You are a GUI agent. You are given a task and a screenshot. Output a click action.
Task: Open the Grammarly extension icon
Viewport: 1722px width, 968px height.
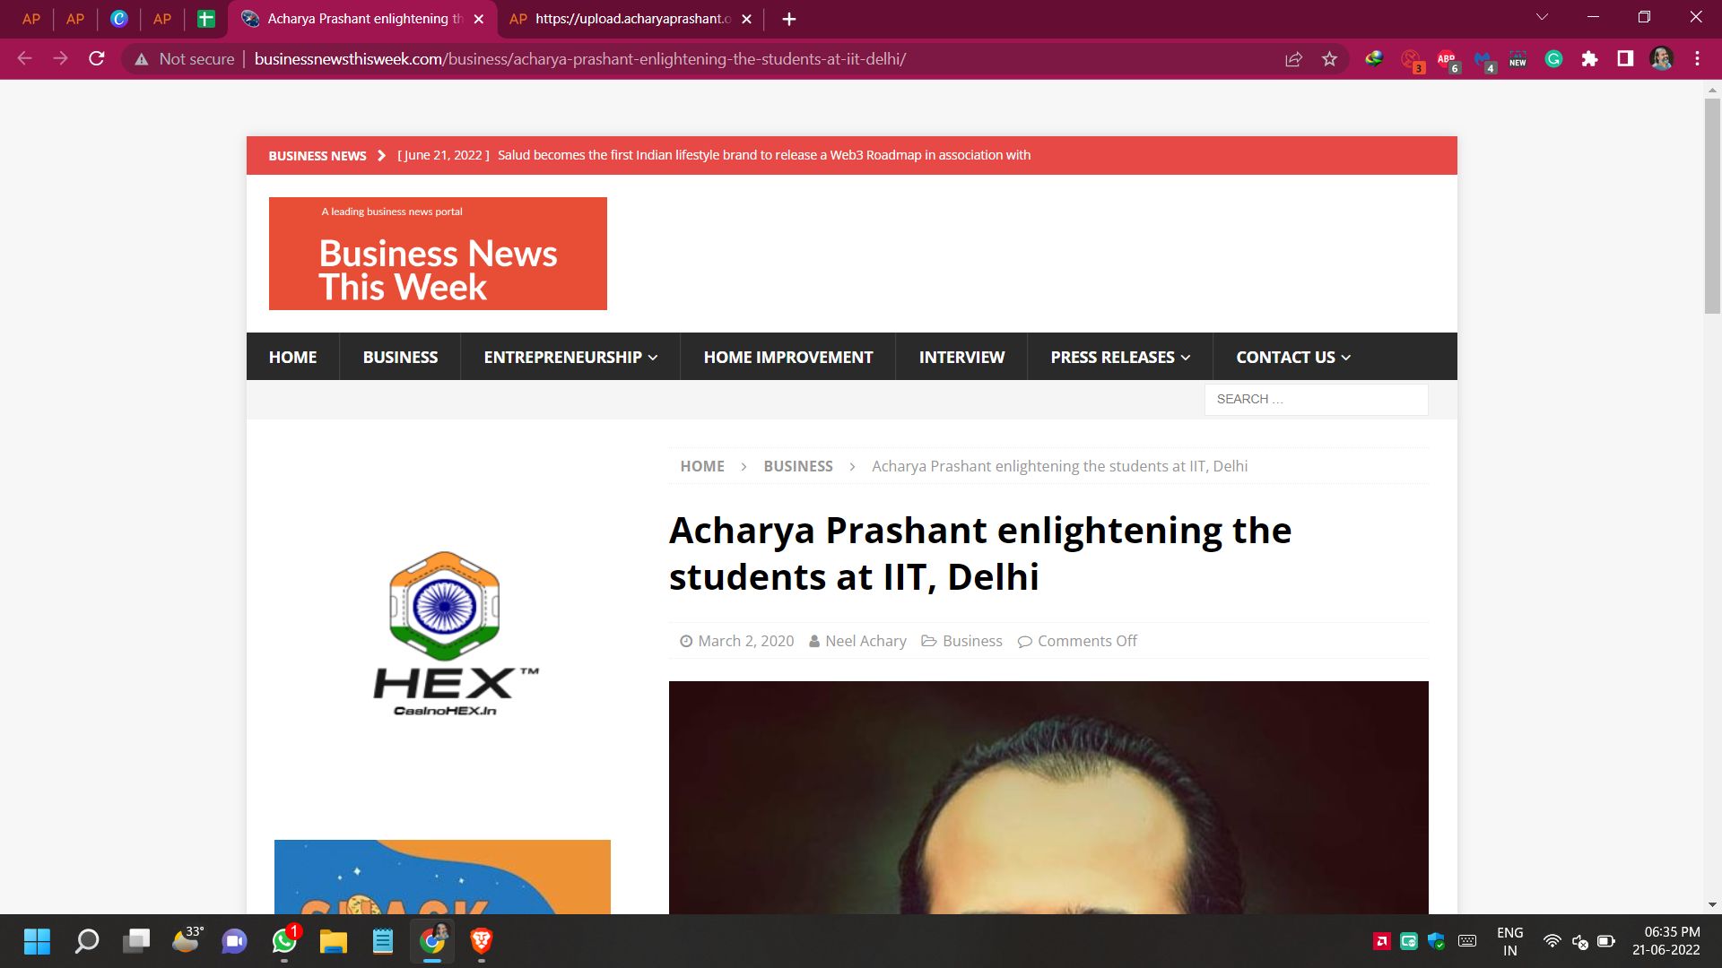tap(1553, 59)
